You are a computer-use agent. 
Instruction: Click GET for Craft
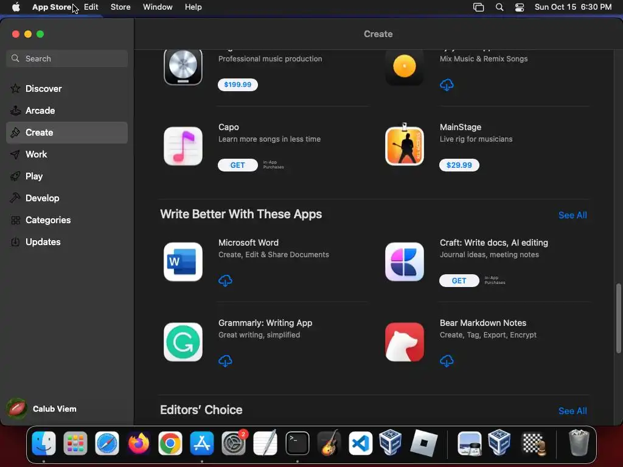tap(459, 281)
